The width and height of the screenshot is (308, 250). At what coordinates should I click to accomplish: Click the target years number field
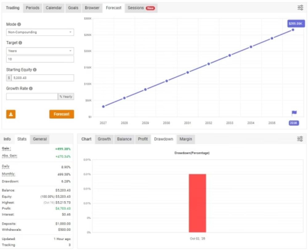coord(40,59)
